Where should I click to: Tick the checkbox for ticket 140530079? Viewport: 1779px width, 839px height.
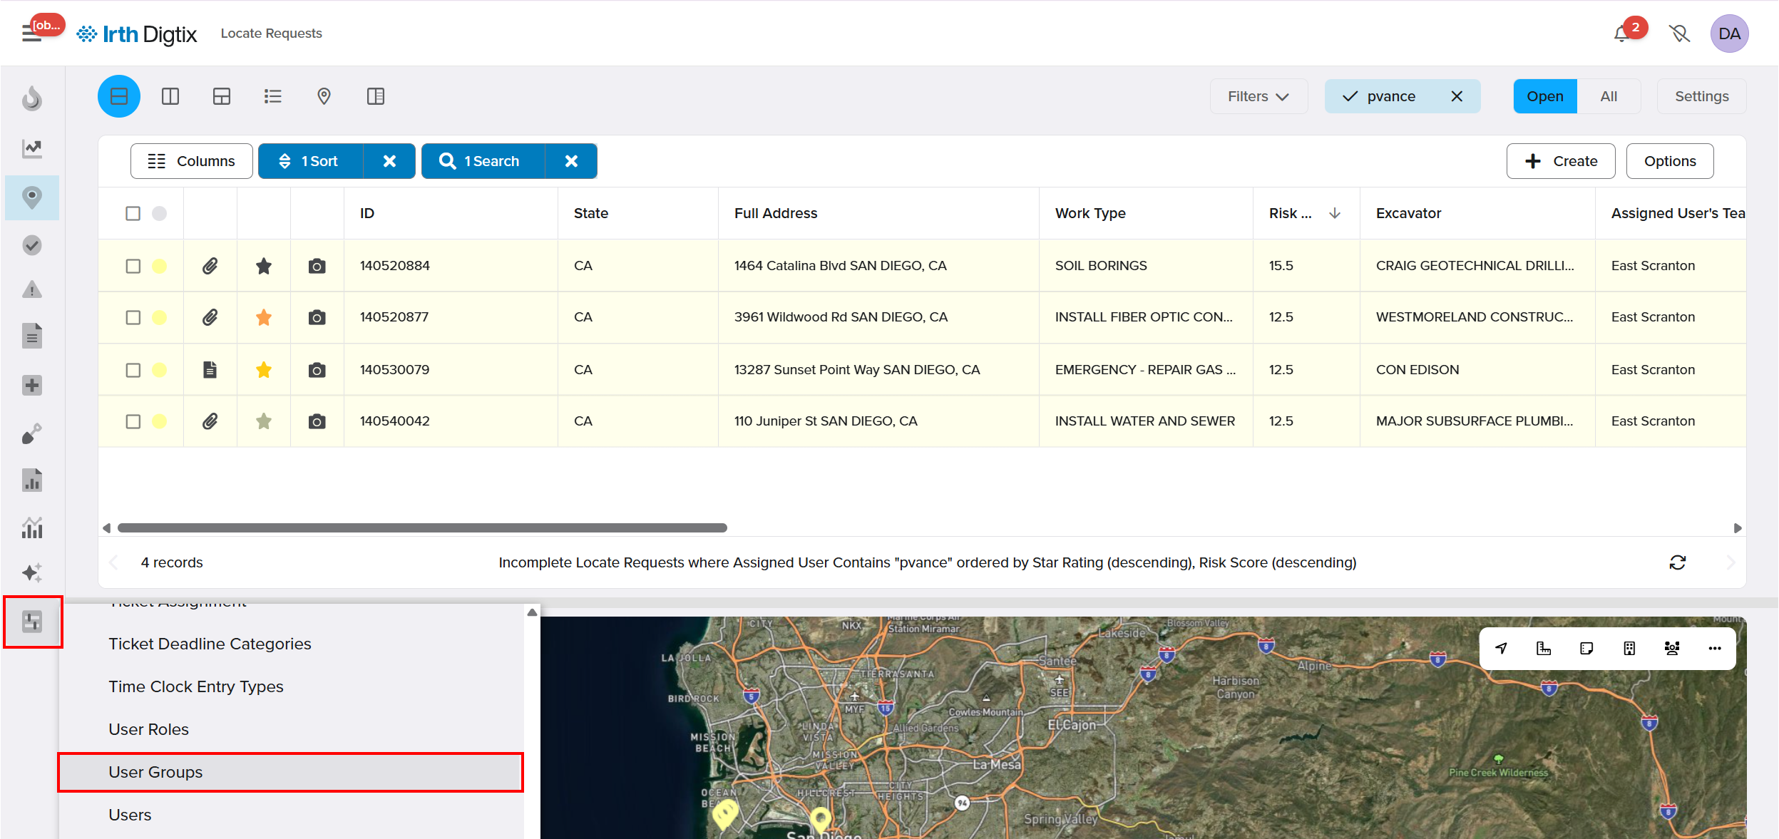click(133, 370)
